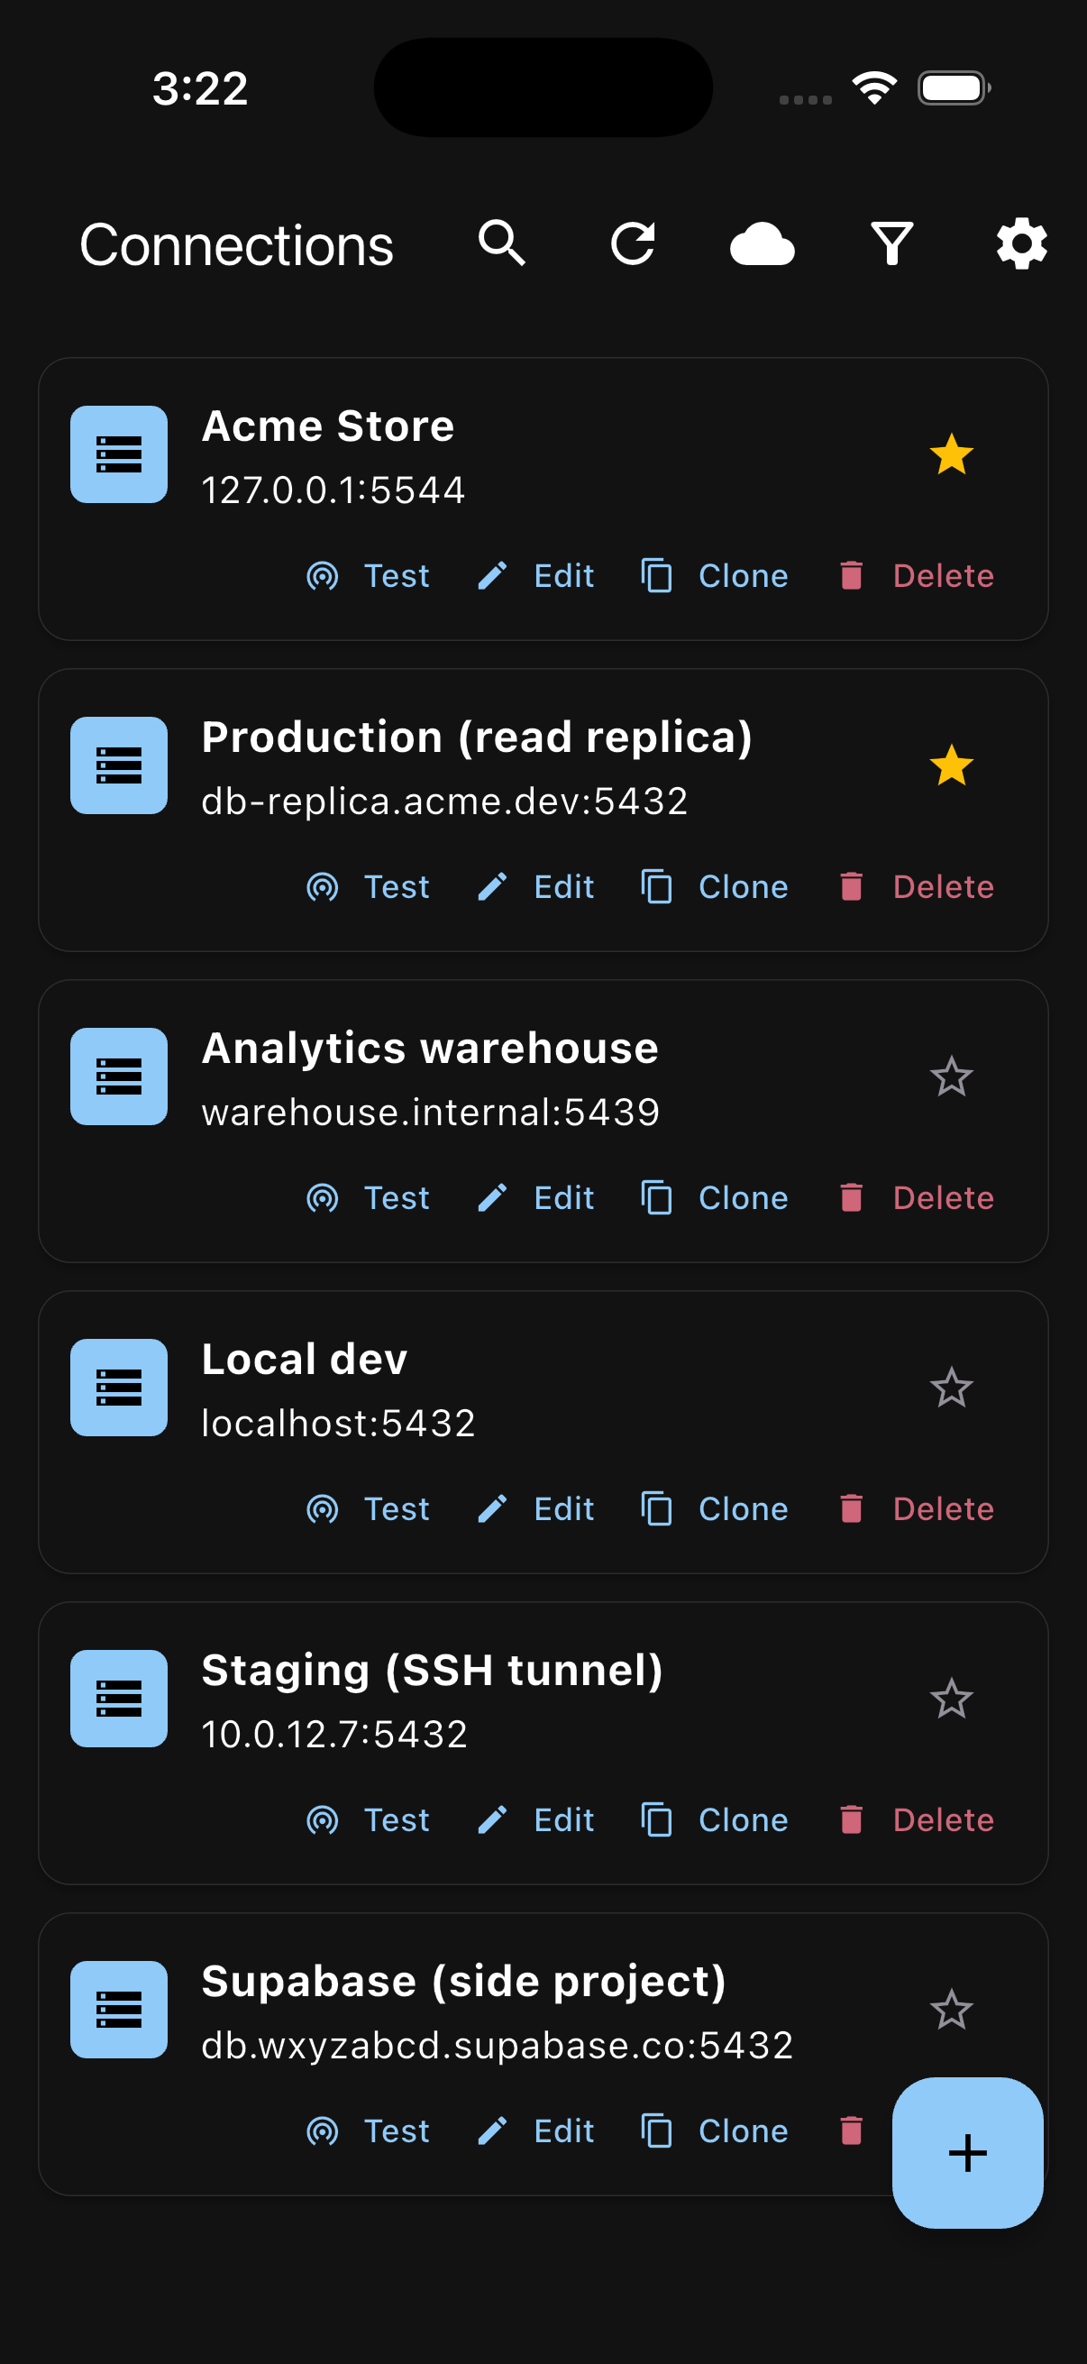Tap the Wi-Fi status icon
1087x2364 pixels.
(x=874, y=88)
